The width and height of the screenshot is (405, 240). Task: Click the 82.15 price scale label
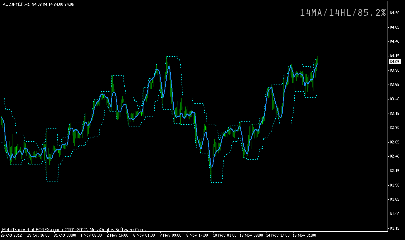pyautogui.click(x=394, y=171)
